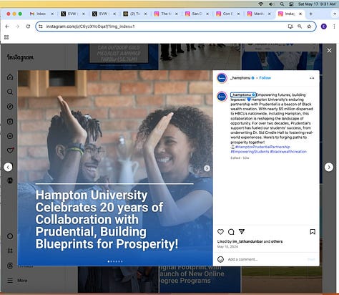
Task: Open macOS Control Center icon
Action: click(x=291, y=4)
